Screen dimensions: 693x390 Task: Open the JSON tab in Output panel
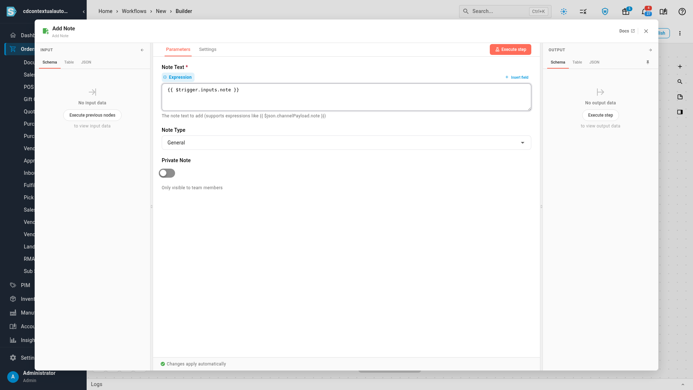594,62
